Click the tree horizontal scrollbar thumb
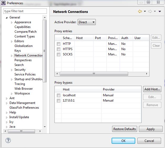The height and width of the screenshot is (148, 165). pyautogui.click(x=21, y=131)
